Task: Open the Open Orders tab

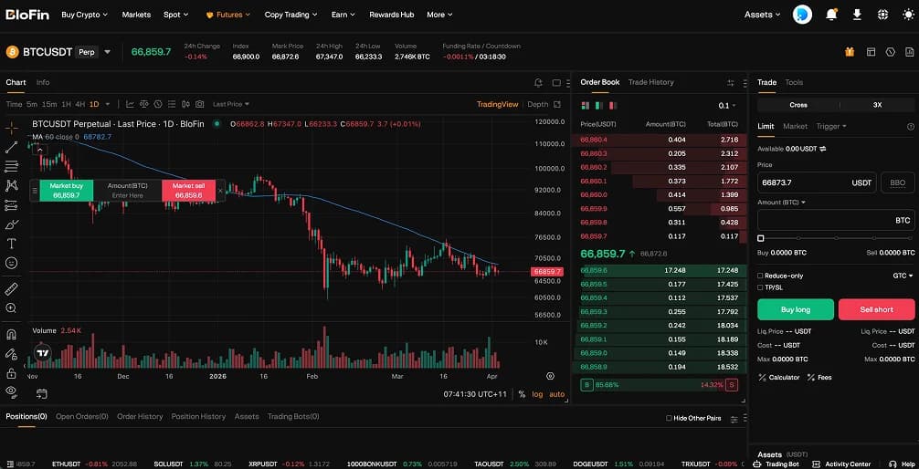Action: [x=81, y=417]
